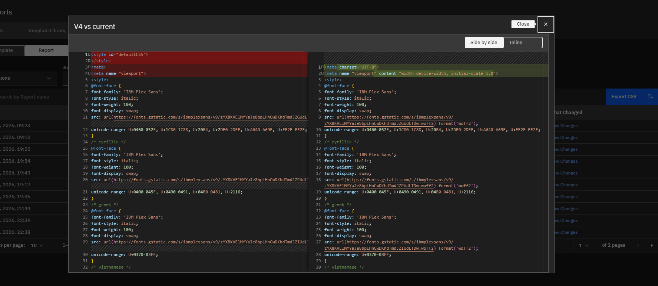Open View Changes for the 09:10 row
Screen dimensions: 658x286
click(566, 137)
